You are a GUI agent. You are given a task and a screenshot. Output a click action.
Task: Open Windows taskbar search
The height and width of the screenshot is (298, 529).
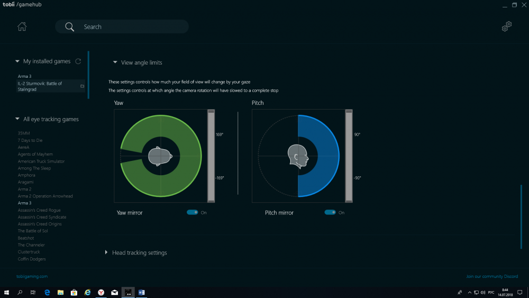(x=20, y=292)
